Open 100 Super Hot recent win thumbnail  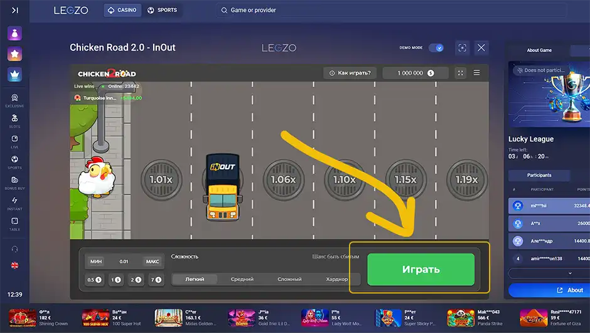(95, 318)
